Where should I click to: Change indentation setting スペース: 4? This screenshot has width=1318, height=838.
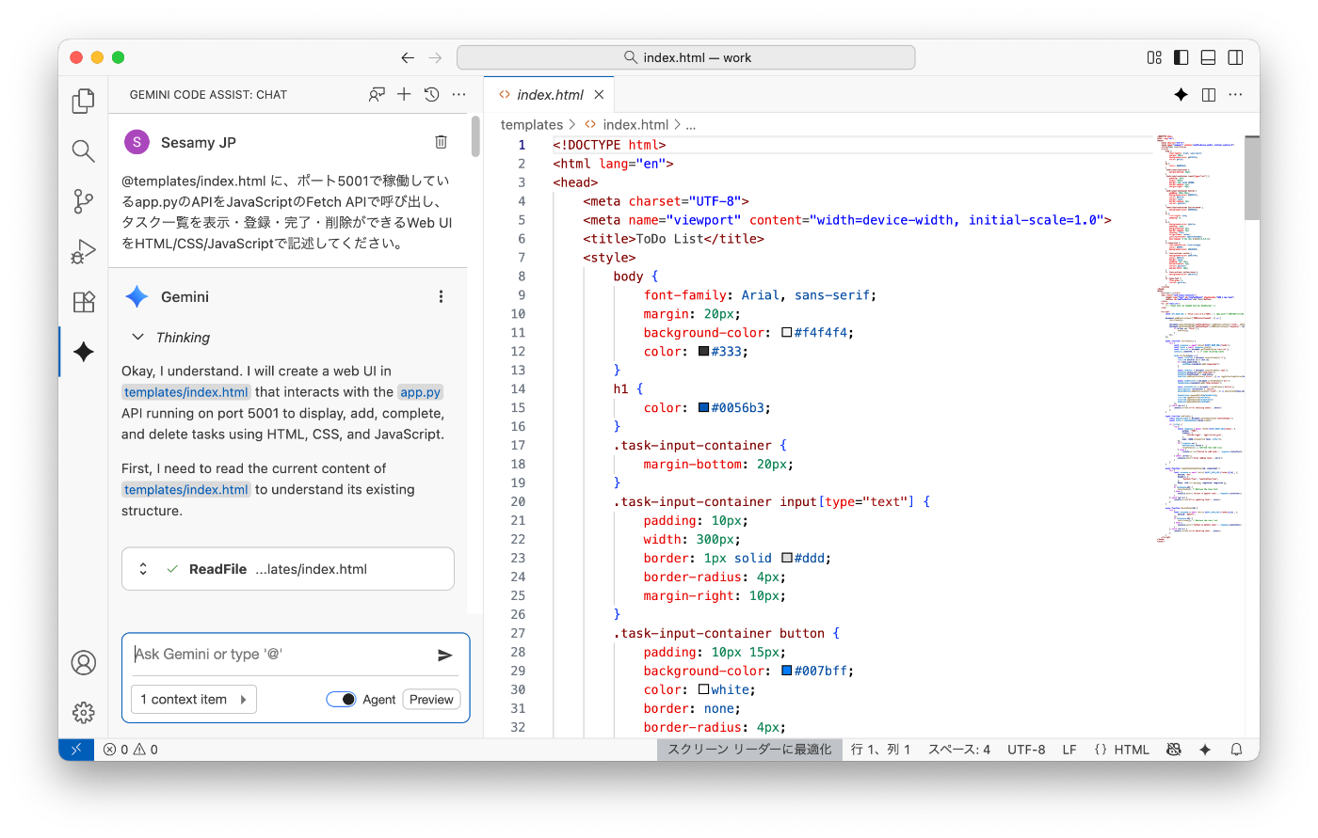tap(959, 750)
